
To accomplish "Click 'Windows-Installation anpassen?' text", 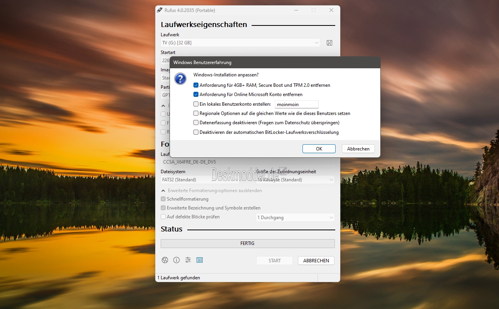I will point(226,75).
